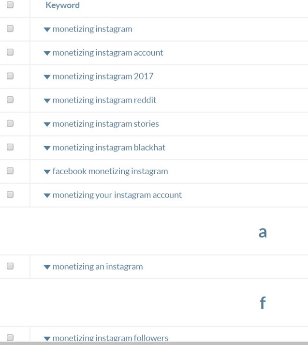Open the 'monetizing instagram reddit' keyword
The height and width of the screenshot is (345, 308).
104,100
